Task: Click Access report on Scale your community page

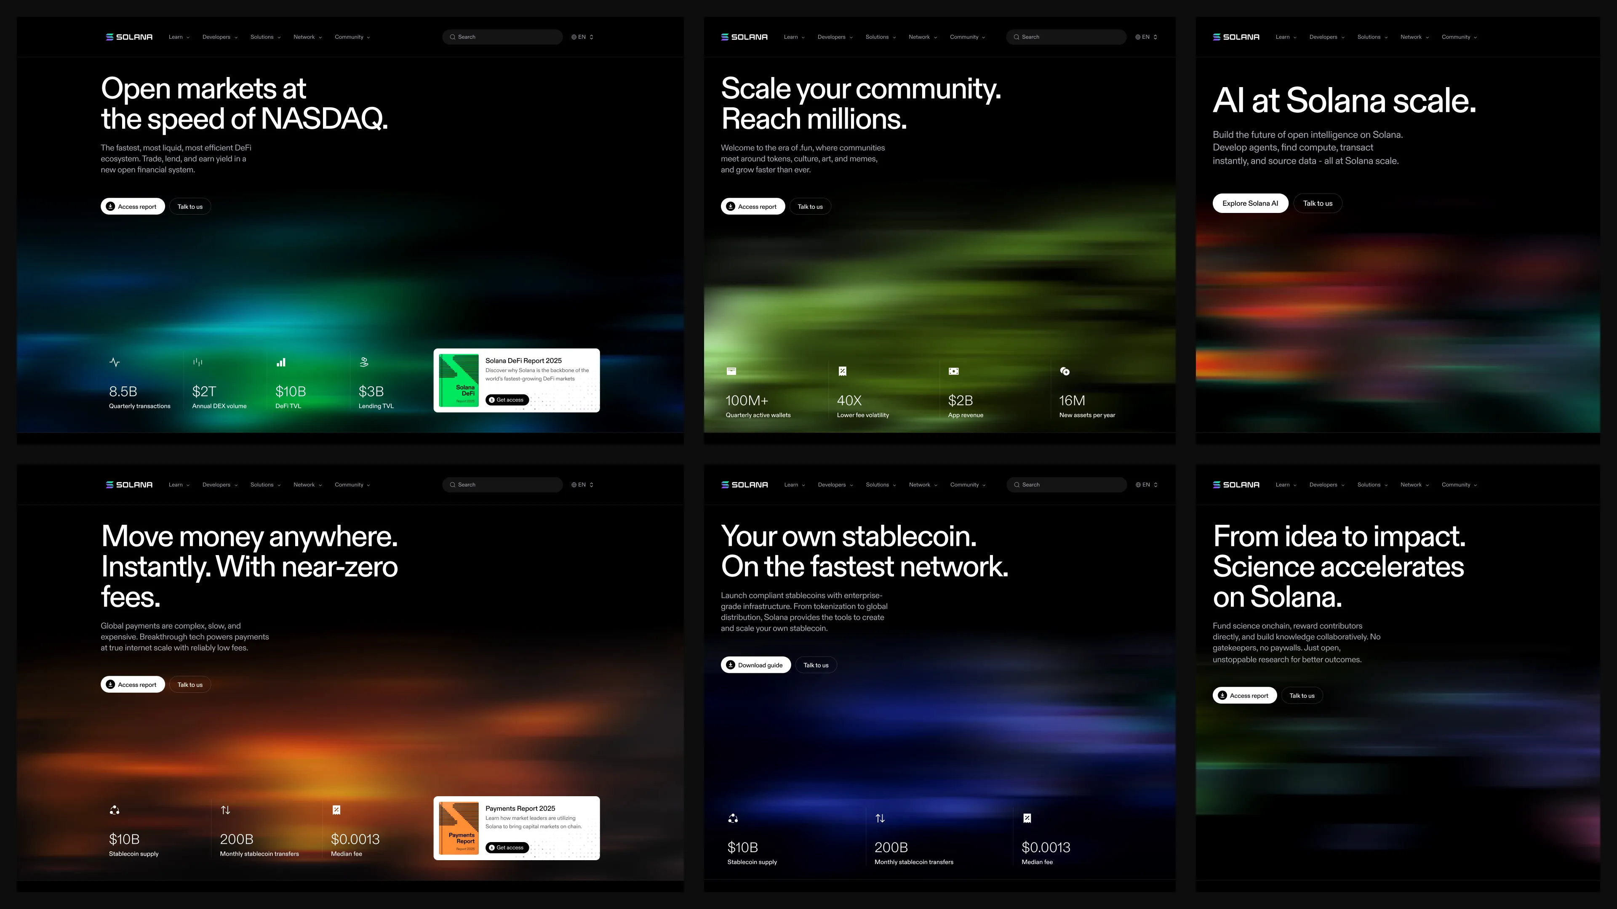Action: point(752,206)
